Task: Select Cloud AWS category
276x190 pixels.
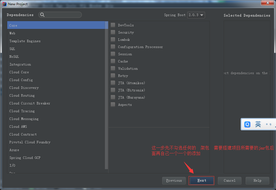Action: tap(56, 127)
